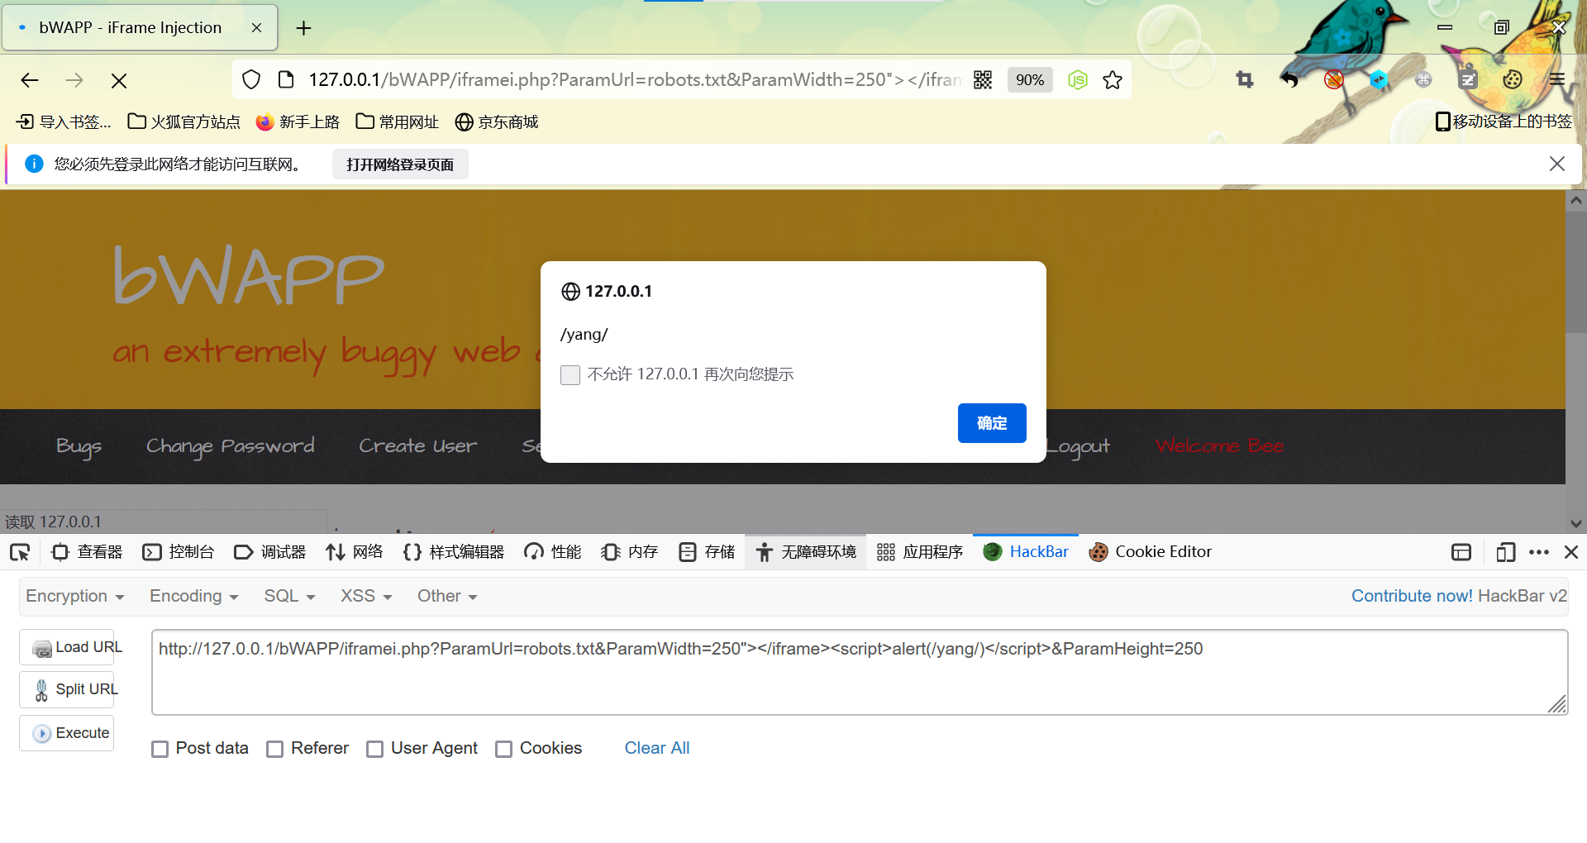
Task: Click responsive design mode icon
Action: [1505, 552]
